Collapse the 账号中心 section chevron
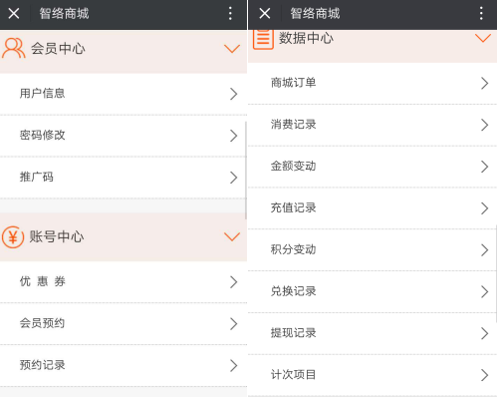This screenshot has width=497, height=397. (x=232, y=236)
